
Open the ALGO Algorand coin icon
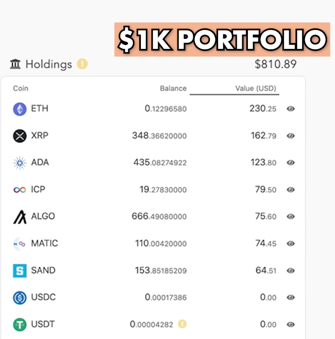click(x=20, y=216)
